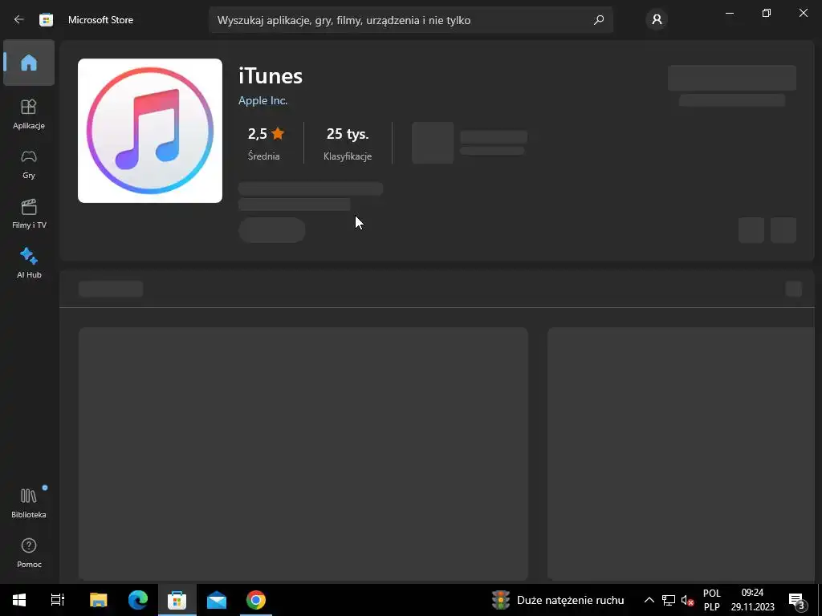
Task: Show hidden system tray icons
Action: tap(649, 600)
